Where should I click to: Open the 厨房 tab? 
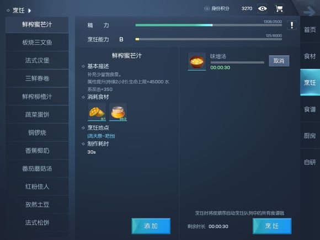[x=310, y=136]
